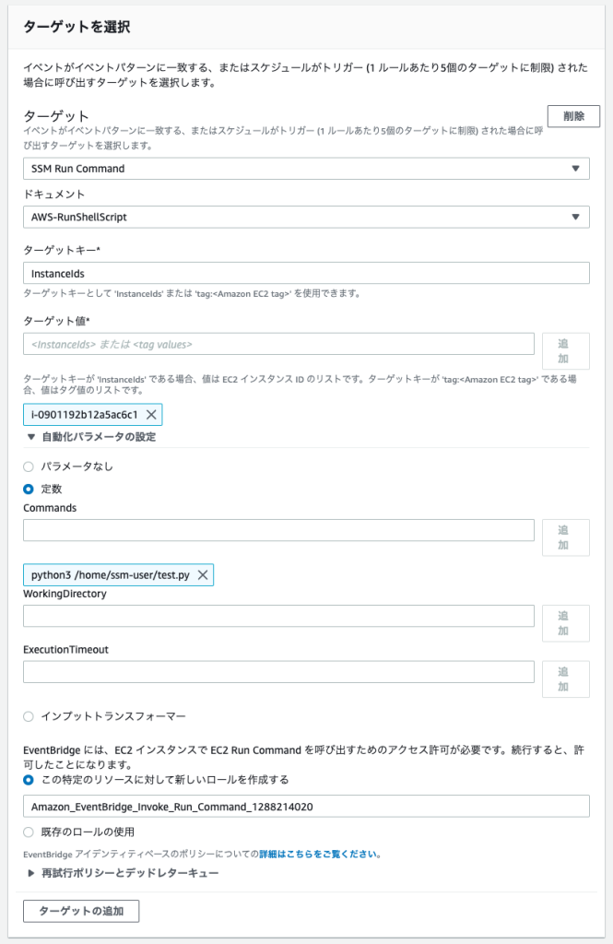Screen dimensions: 613x944
Task: Click 追加 button next to target value field
Action: pos(565,351)
